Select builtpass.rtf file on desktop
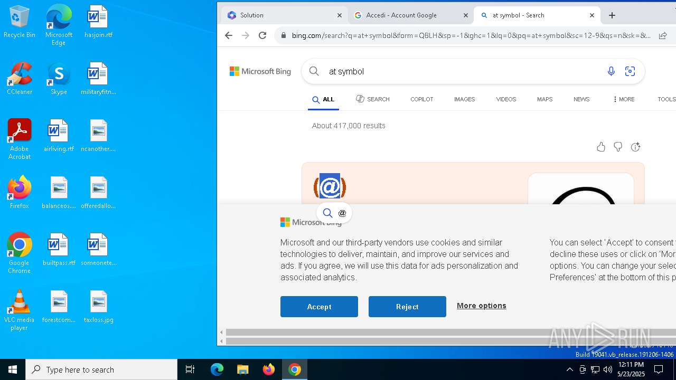The height and width of the screenshot is (380, 676). click(x=59, y=250)
